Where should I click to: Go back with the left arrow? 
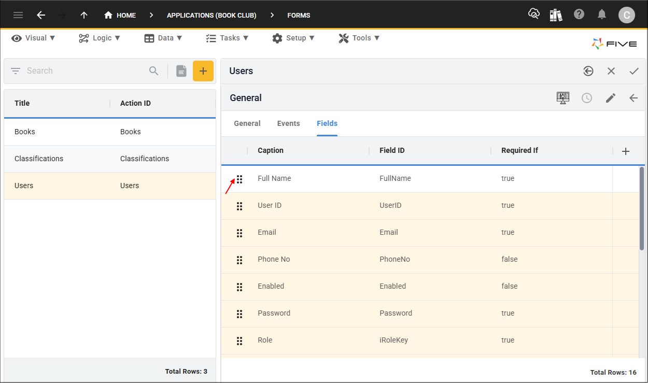click(x=41, y=15)
